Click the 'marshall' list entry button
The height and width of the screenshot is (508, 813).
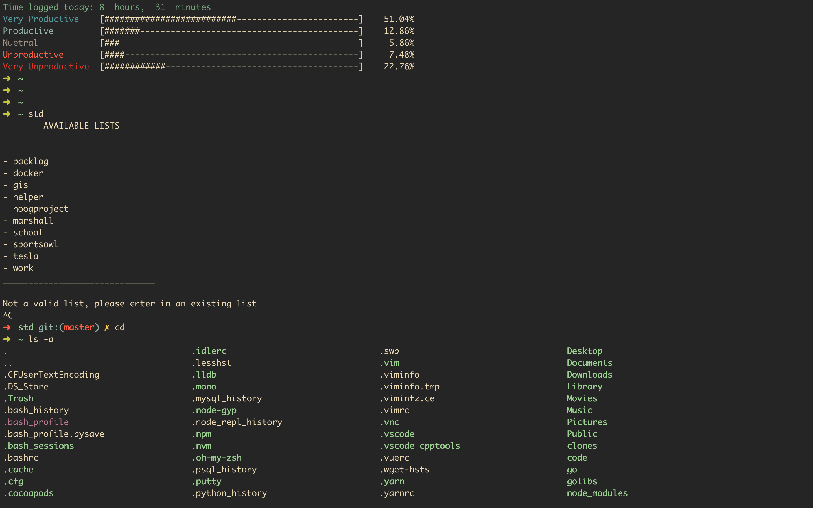[x=32, y=221]
